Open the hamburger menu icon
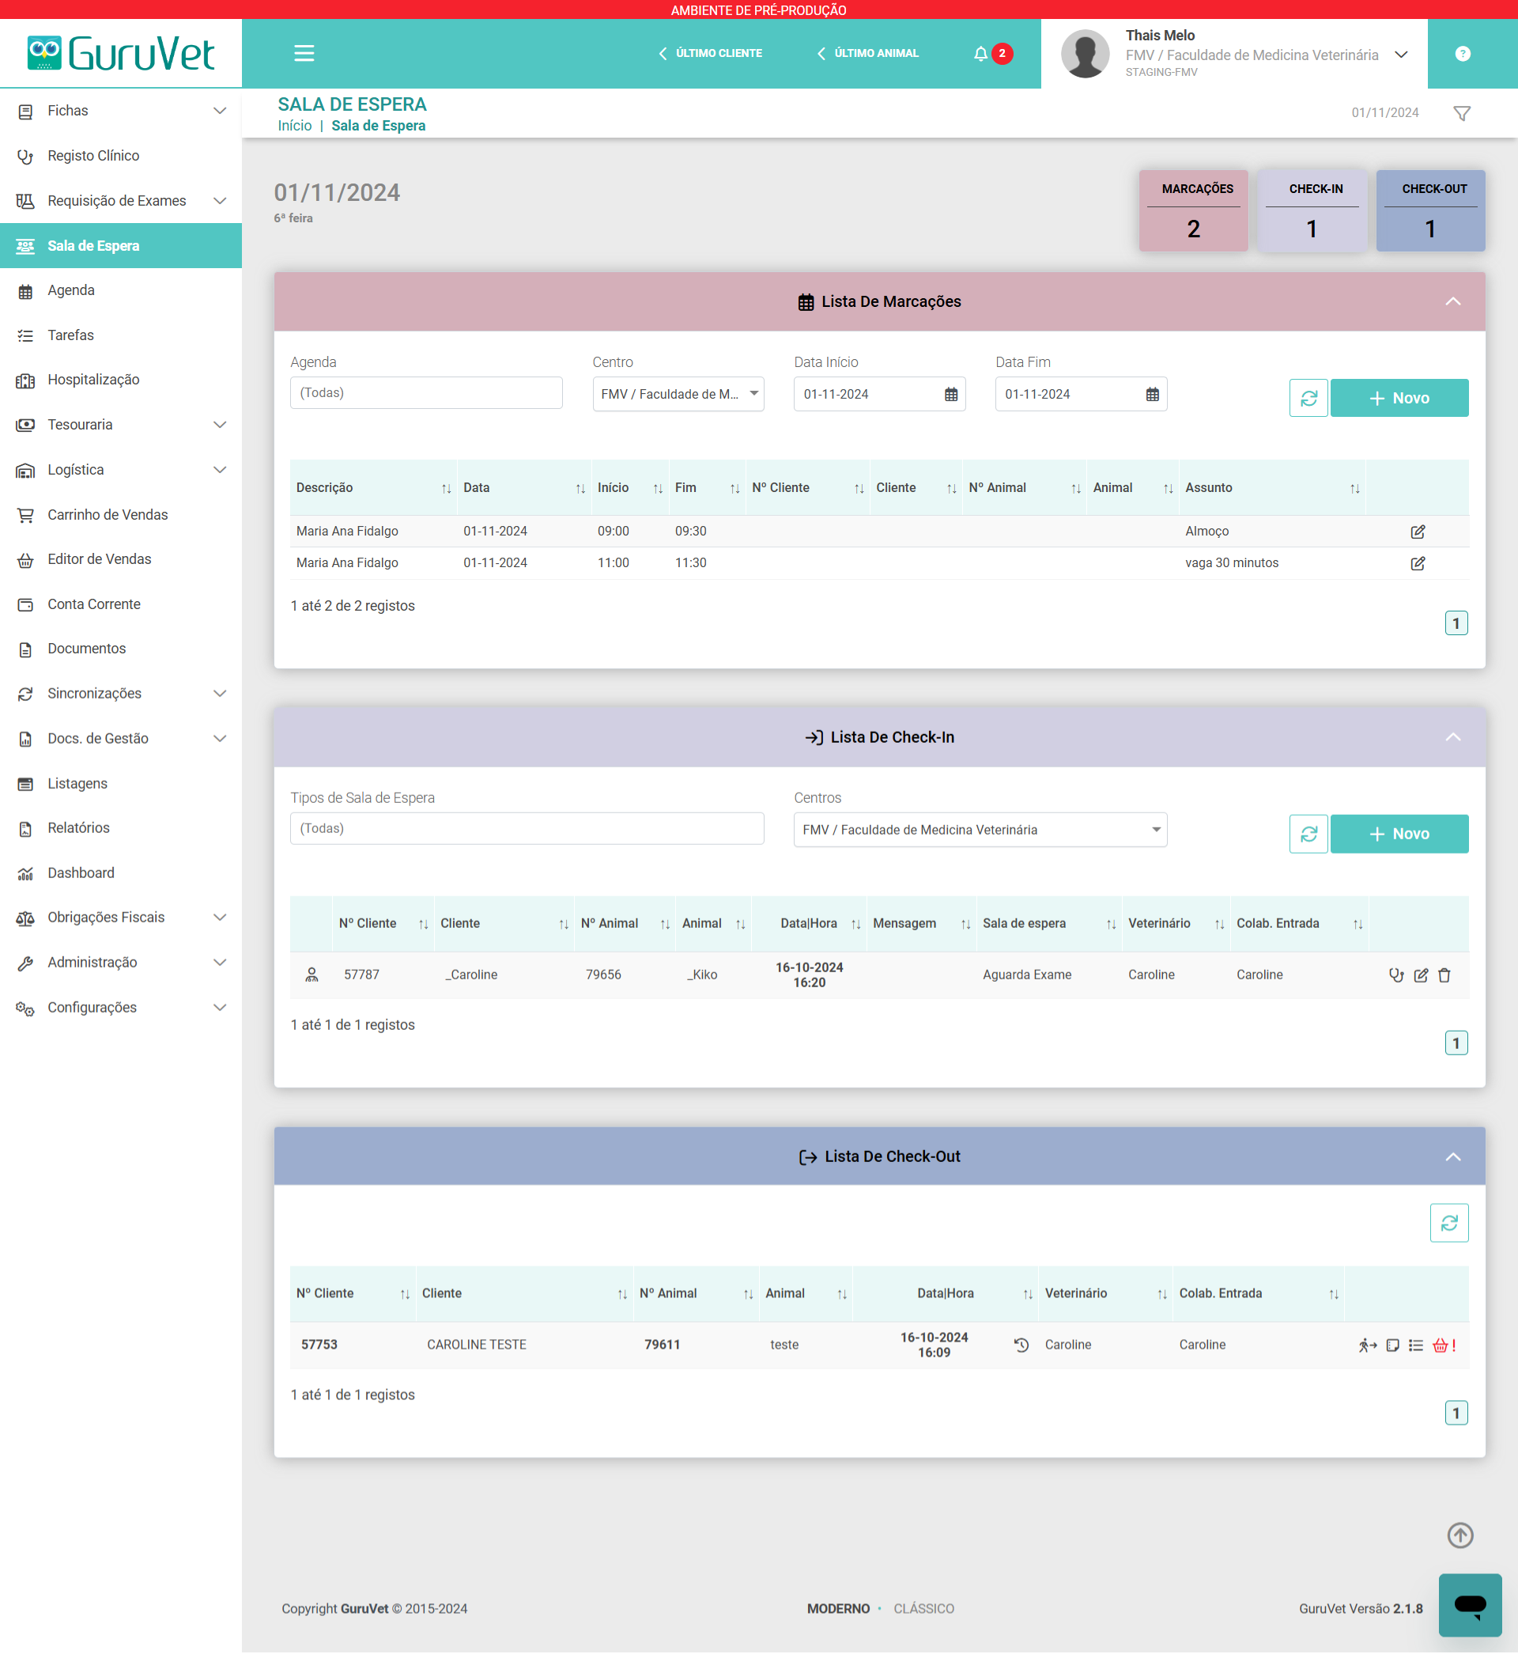 [x=304, y=54]
